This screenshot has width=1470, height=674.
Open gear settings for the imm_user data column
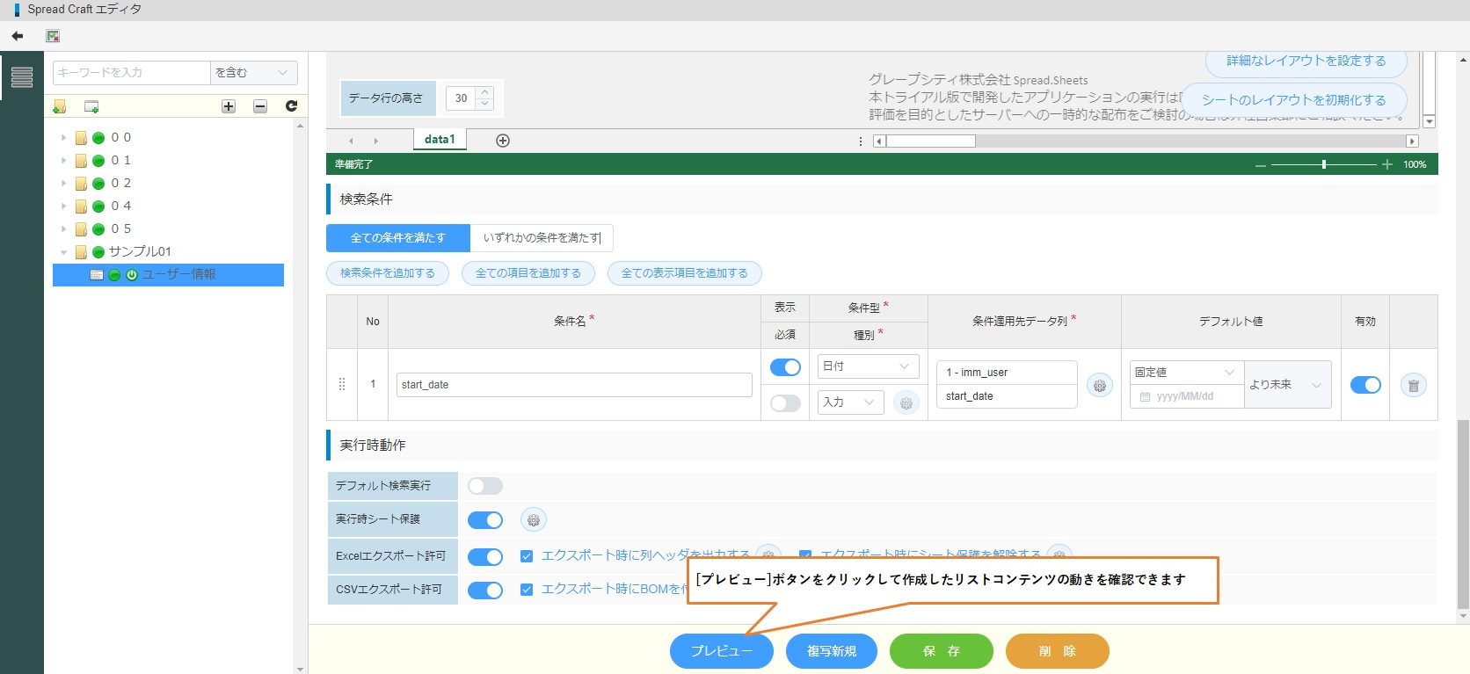coord(1099,385)
